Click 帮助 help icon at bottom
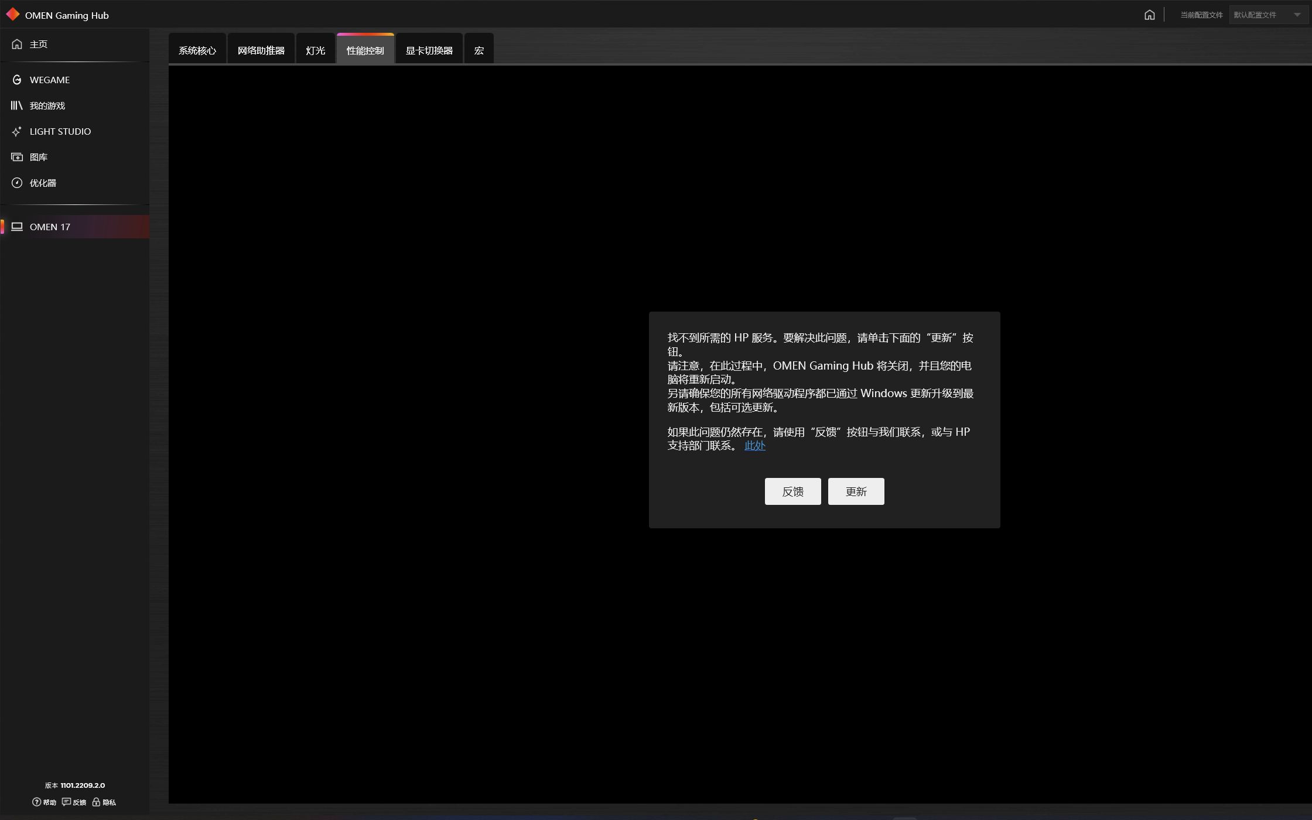Screen dimensions: 1312x820 pos(45,802)
